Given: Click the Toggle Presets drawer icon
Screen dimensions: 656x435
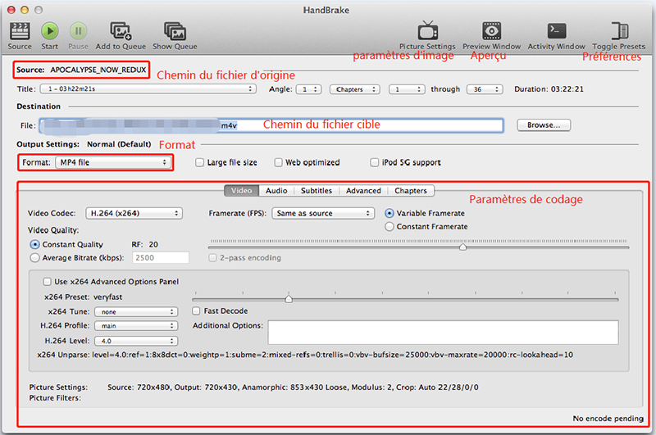Looking at the screenshot, I should pyautogui.click(x=619, y=31).
